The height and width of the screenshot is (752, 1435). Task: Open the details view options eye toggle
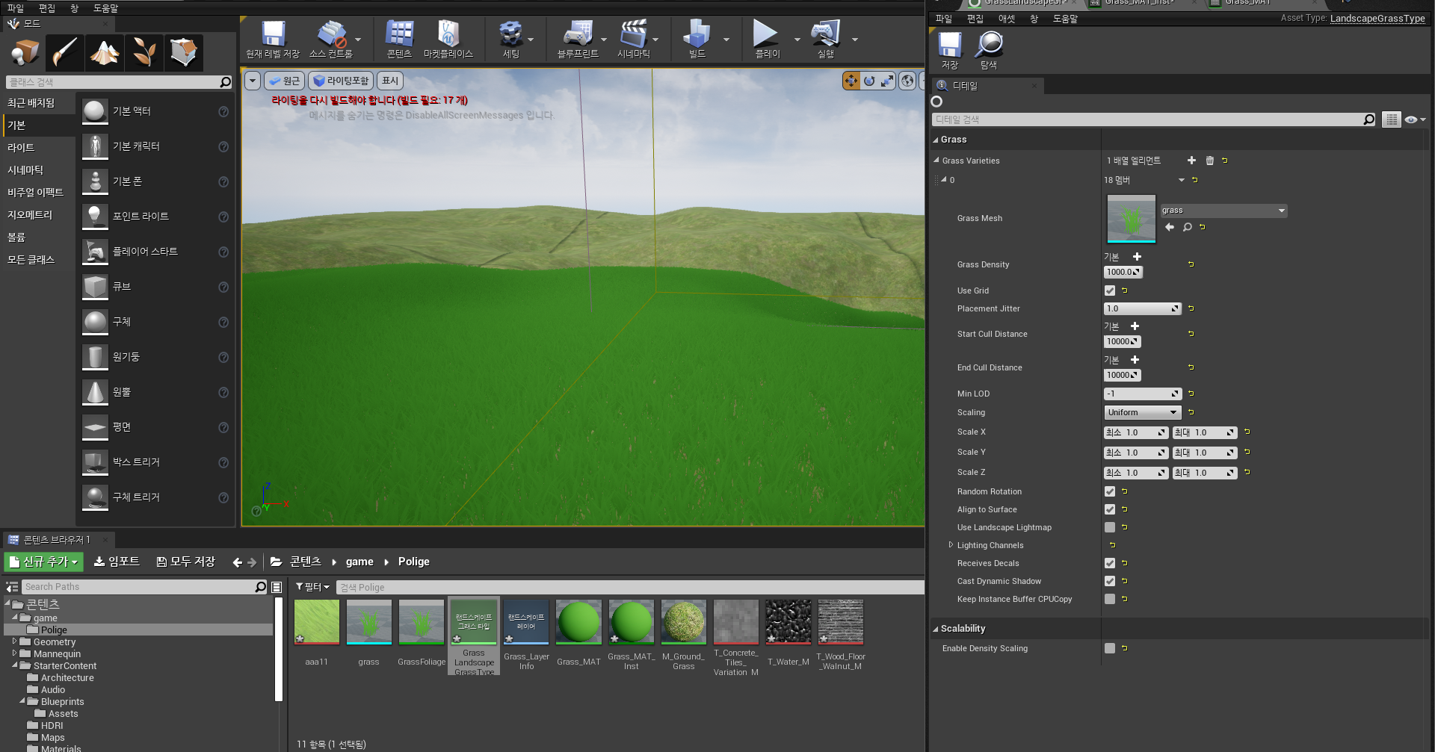tap(1414, 119)
